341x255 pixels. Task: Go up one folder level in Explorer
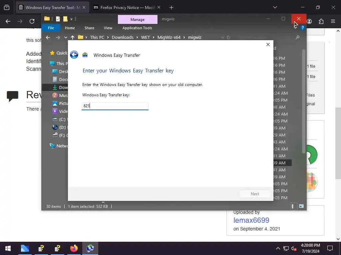[x=73, y=38]
